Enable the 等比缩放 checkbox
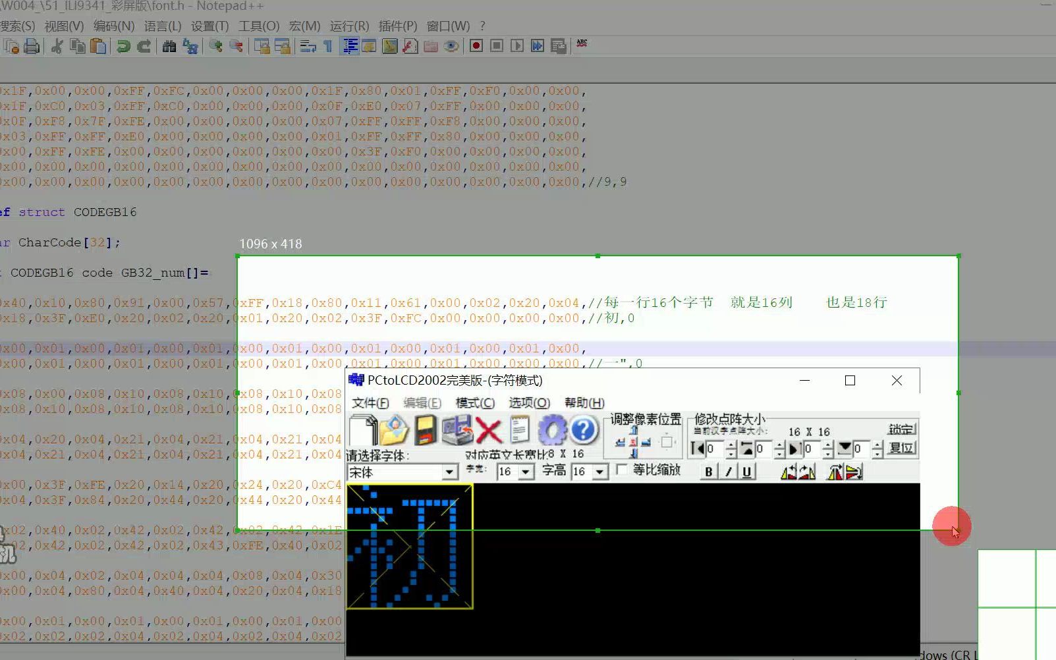This screenshot has height=660, width=1056. coord(622,470)
